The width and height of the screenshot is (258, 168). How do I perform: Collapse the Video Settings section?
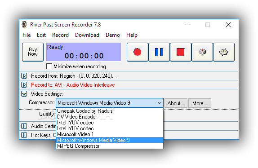[24, 94]
